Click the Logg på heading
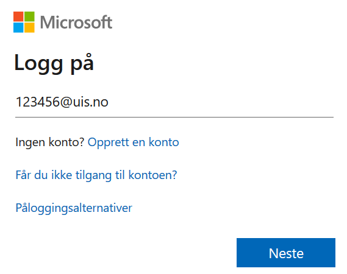The height and width of the screenshot is (274, 347). pyautogui.click(x=54, y=63)
